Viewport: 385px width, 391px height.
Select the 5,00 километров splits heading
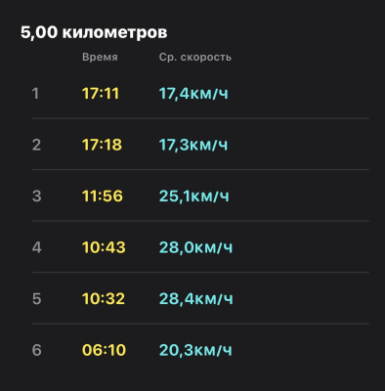tap(94, 32)
